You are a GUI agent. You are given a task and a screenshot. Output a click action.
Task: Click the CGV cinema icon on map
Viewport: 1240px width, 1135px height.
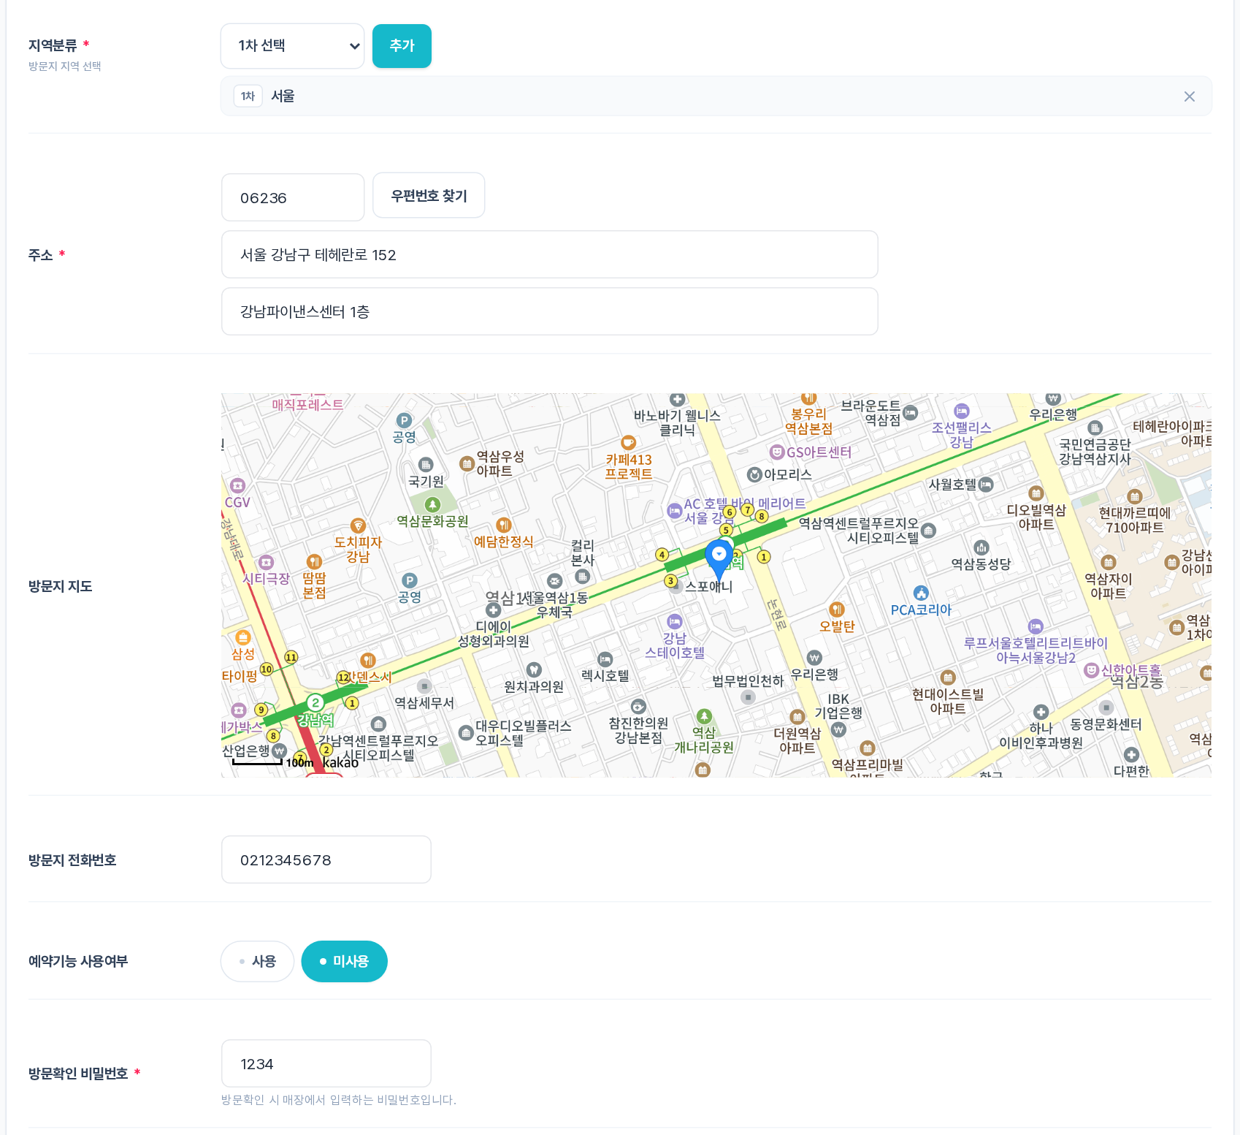pos(237,485)
